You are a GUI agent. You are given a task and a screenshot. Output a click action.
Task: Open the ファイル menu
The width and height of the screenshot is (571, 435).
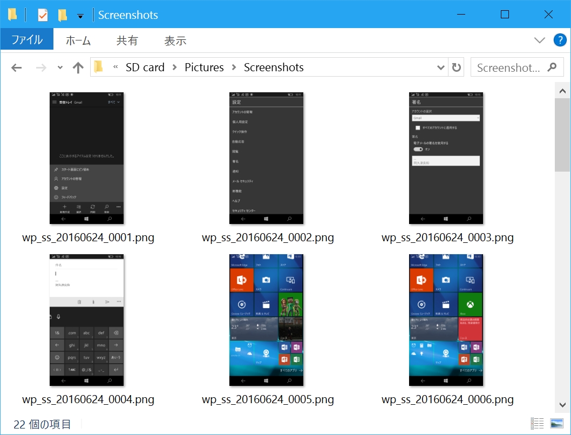tap(26, 40)
